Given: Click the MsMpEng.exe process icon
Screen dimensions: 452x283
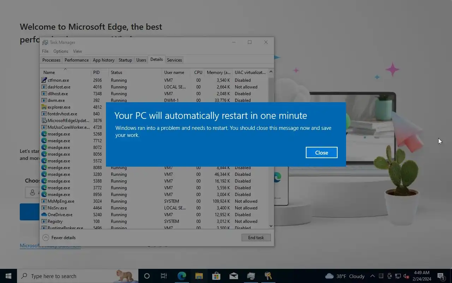Looking at the screenshot, I should [44, 201].
